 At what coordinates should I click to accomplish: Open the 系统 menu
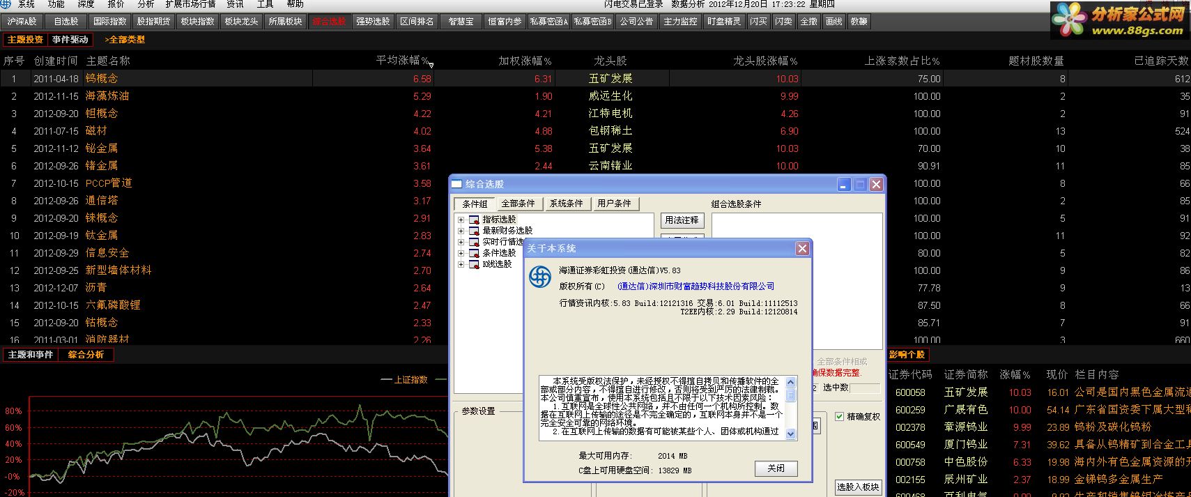(26, 4)
